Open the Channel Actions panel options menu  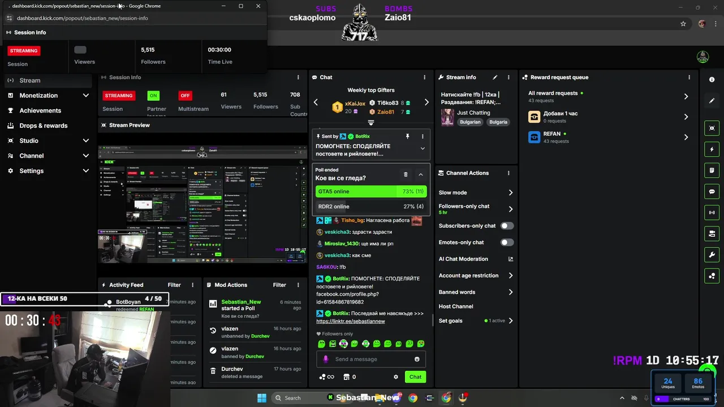(508, 173)
